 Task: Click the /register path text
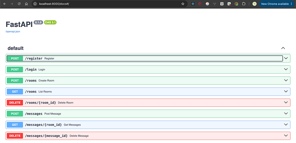(34, 58)
